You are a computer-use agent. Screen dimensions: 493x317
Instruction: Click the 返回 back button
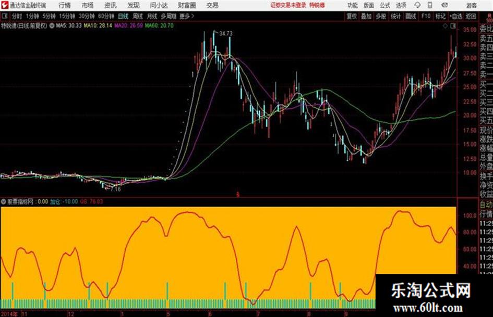coord(471,16)
